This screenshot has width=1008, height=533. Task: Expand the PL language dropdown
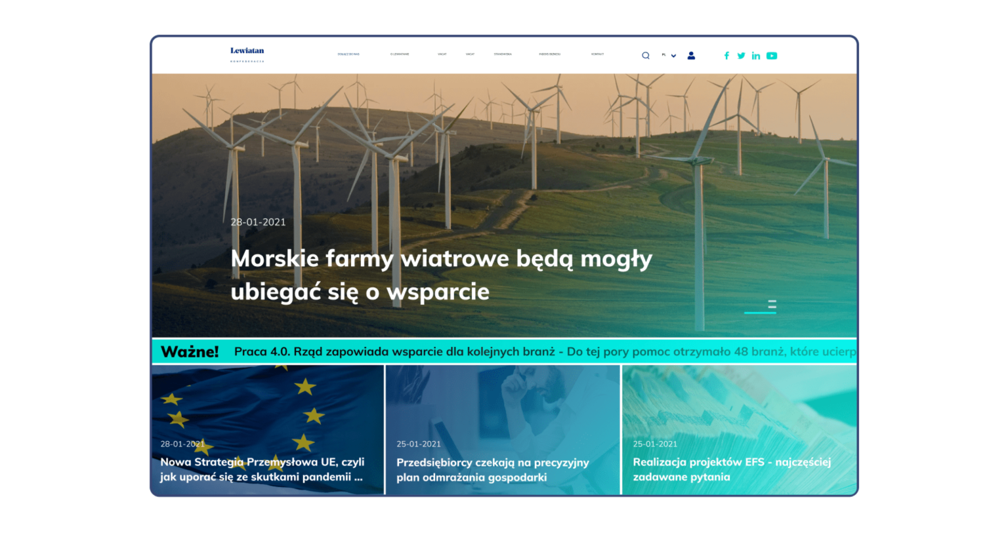[669, 55]
